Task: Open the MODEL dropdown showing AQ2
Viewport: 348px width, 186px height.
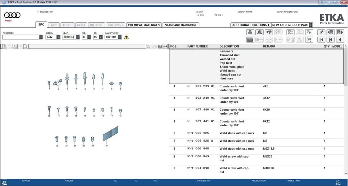Action: (x=58, y=37)
